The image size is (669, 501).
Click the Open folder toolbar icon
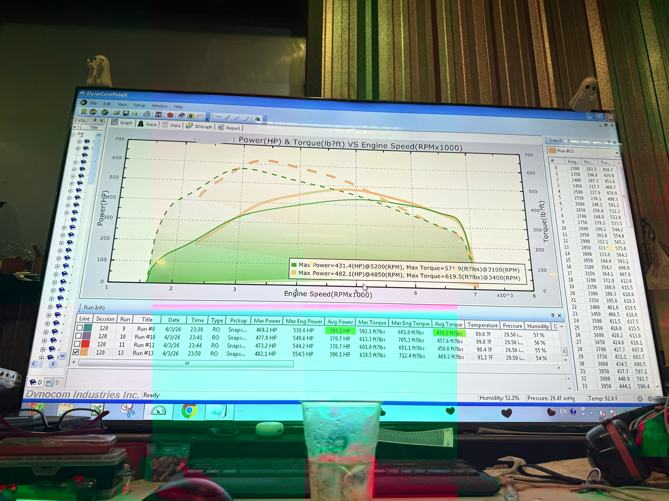[117, 113]
